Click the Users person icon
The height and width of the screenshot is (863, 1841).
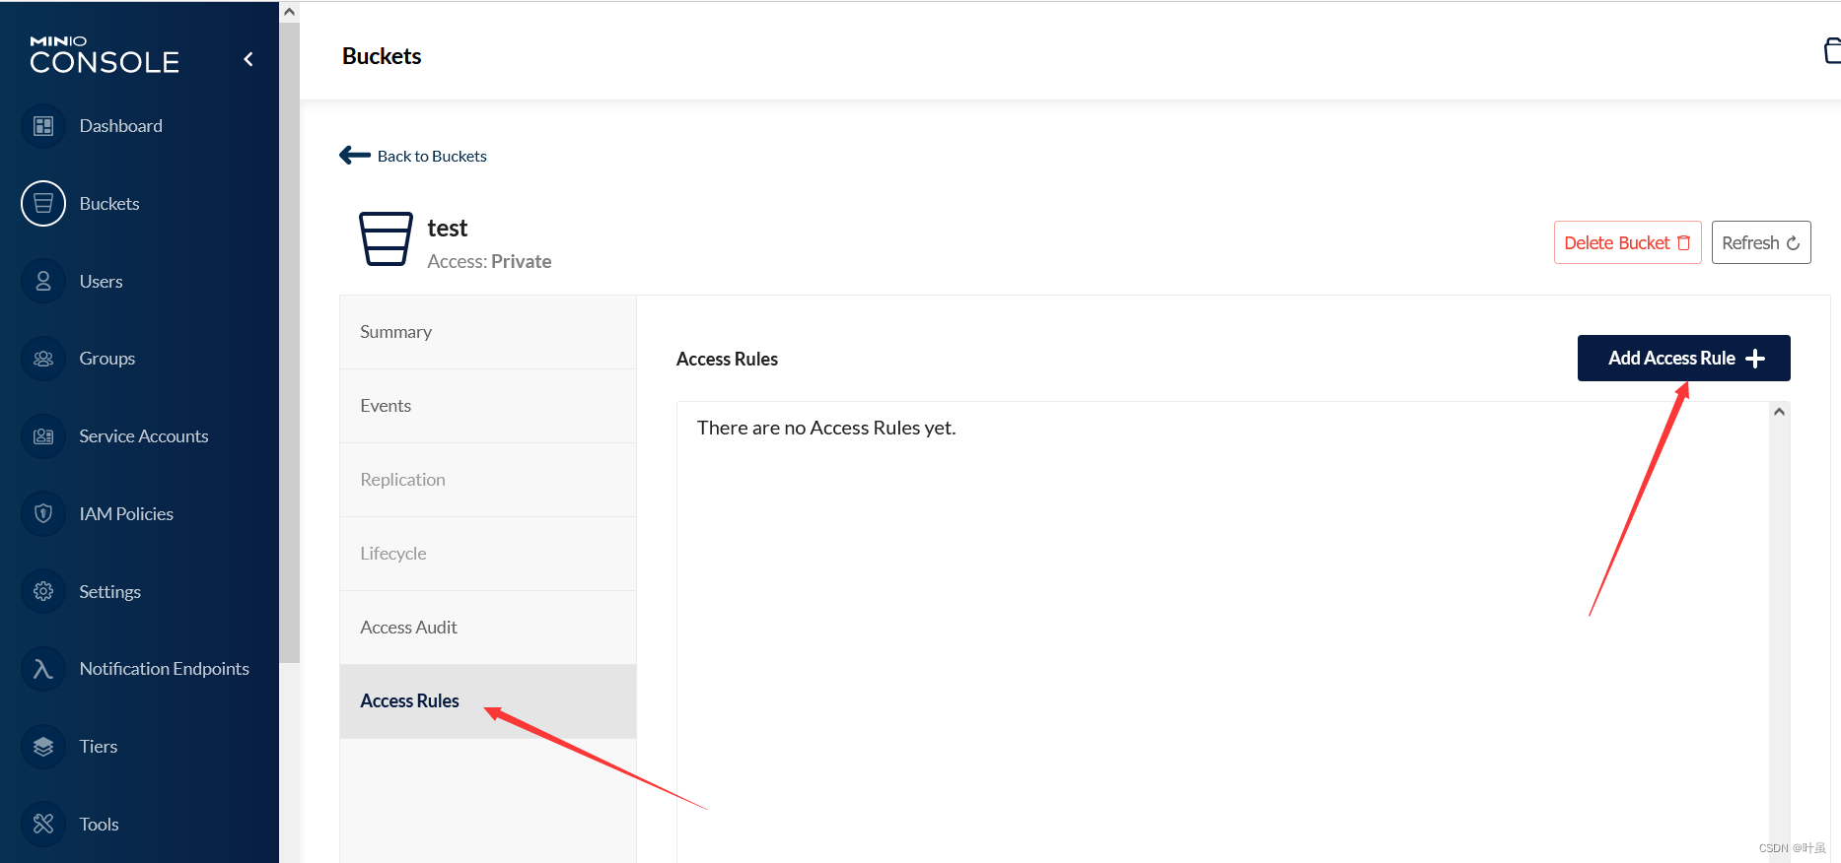[43, 282]
